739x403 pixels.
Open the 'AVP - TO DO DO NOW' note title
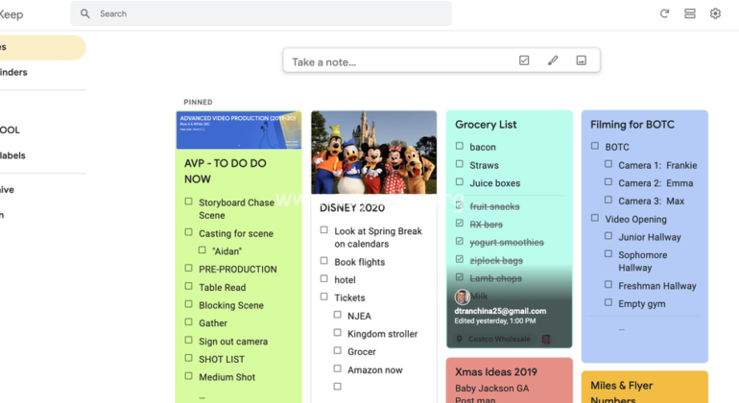click(226, 171)
